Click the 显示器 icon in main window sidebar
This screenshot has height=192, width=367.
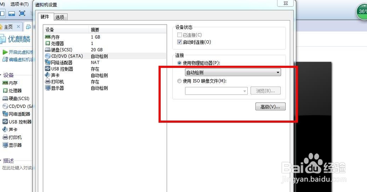pyautogui.click(x=5, y=145)
